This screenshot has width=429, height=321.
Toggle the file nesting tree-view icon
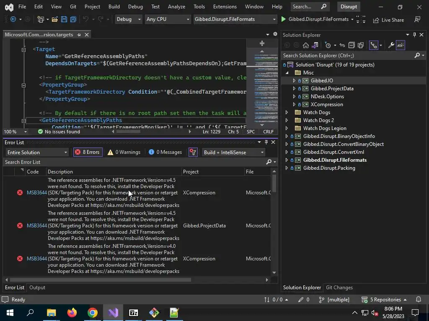click(x=373, y=45)
